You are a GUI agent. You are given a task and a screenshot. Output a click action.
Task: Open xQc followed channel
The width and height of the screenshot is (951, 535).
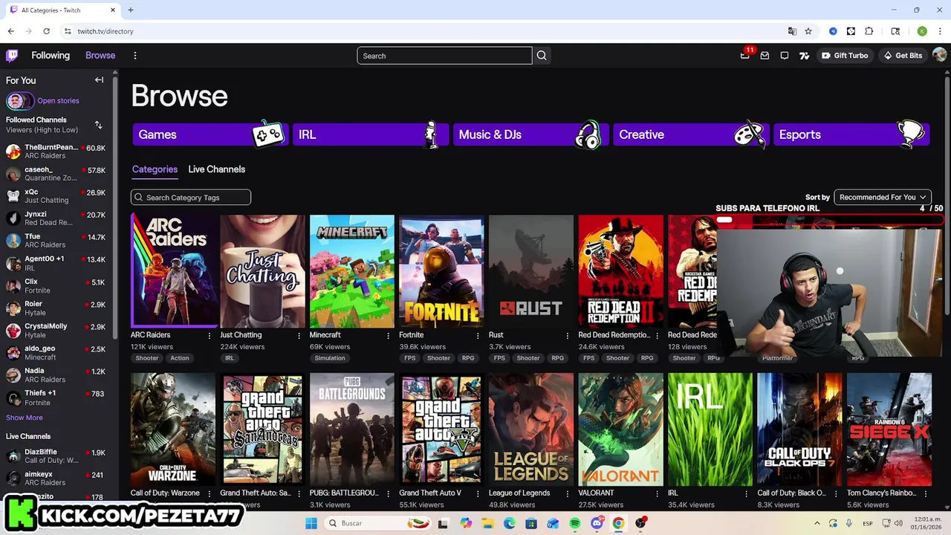(56, 196)
